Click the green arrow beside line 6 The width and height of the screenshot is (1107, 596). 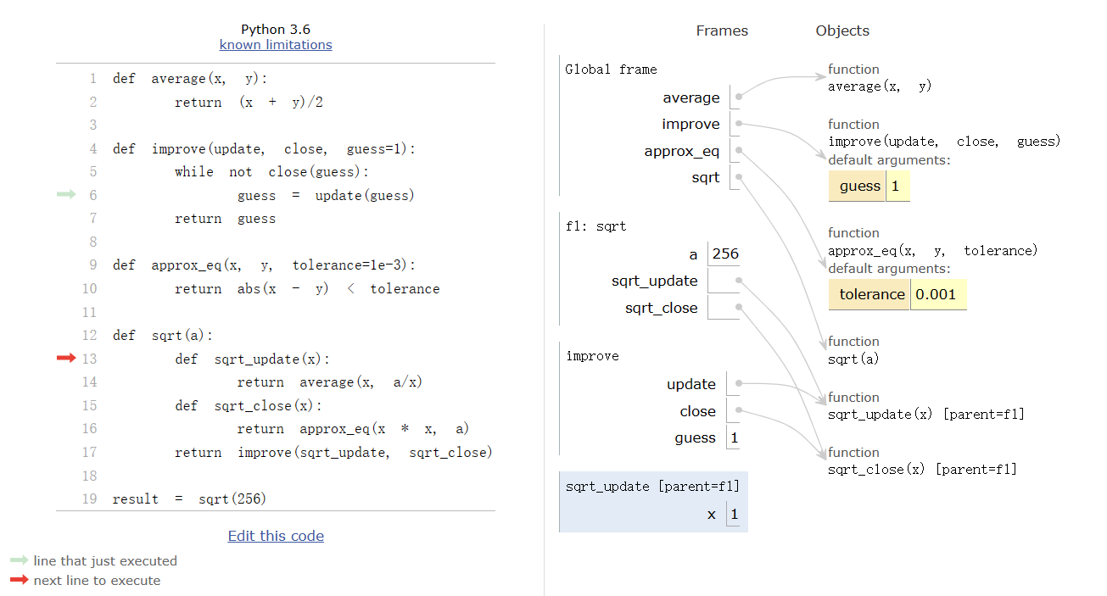(66, 195)
